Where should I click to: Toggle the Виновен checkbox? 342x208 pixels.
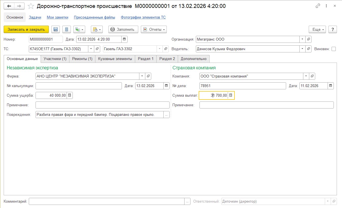(334, 49)
